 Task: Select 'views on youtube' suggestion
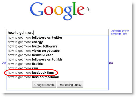57,51
